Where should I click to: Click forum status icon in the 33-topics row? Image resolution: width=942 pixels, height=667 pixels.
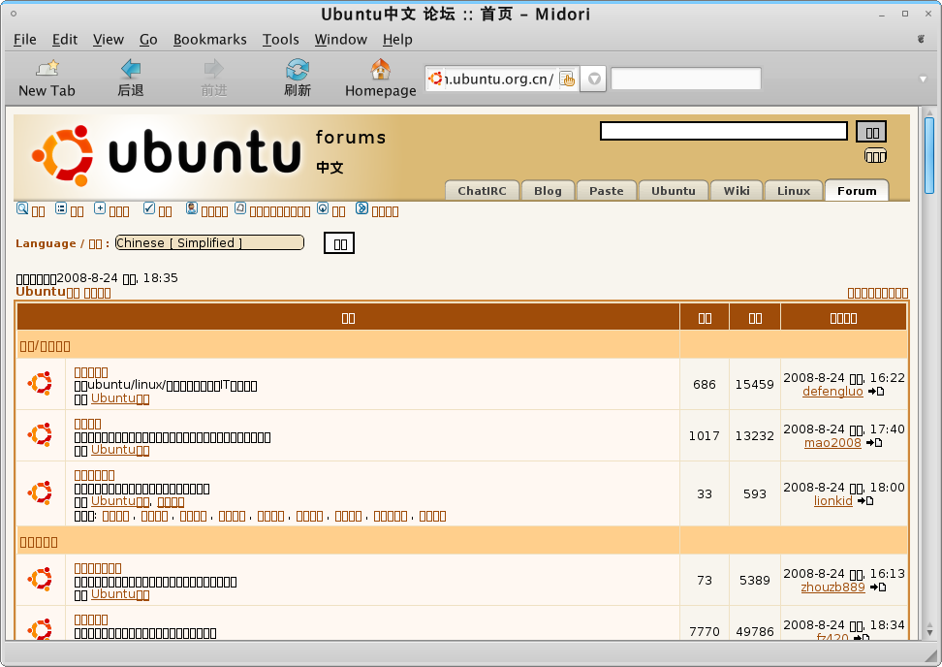[41, 492]
